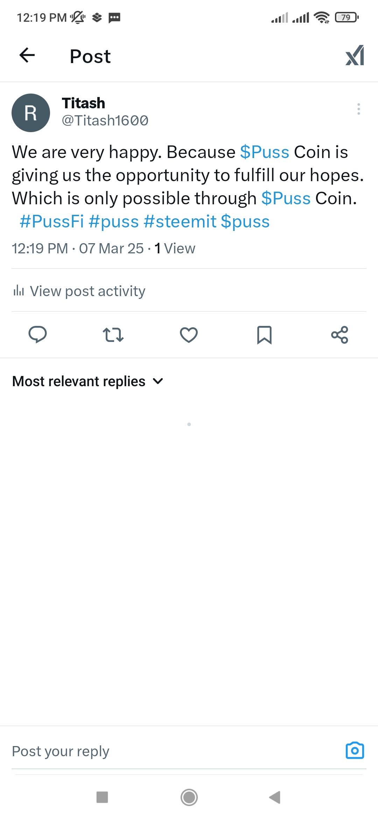Image resolution: width=378 pixels, height=820 pixels.
Task: Repost using the retweet arrows icon
Action: 113,335
